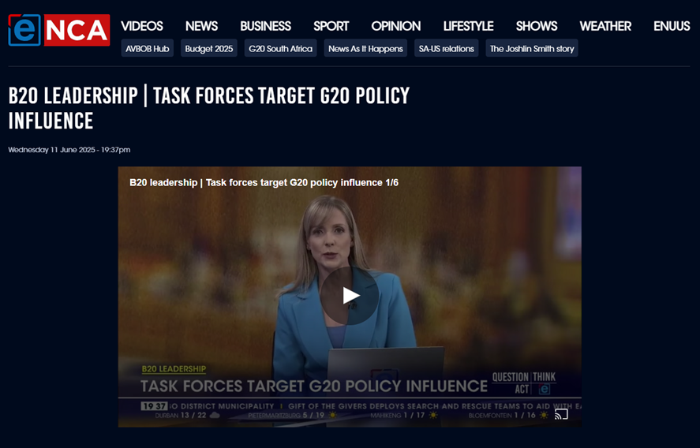The image size is (700, 448).
Task: Open the Shows section
Action: pos(537,26)
